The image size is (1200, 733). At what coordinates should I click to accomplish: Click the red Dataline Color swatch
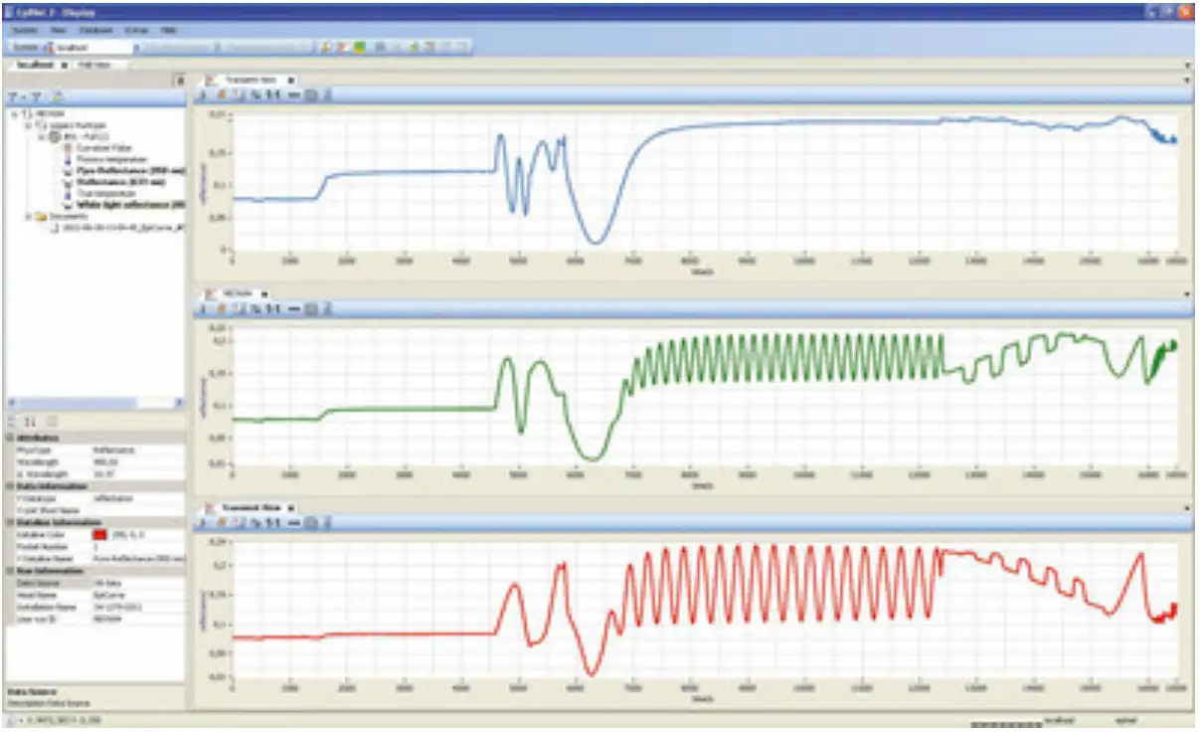point(99,535)
